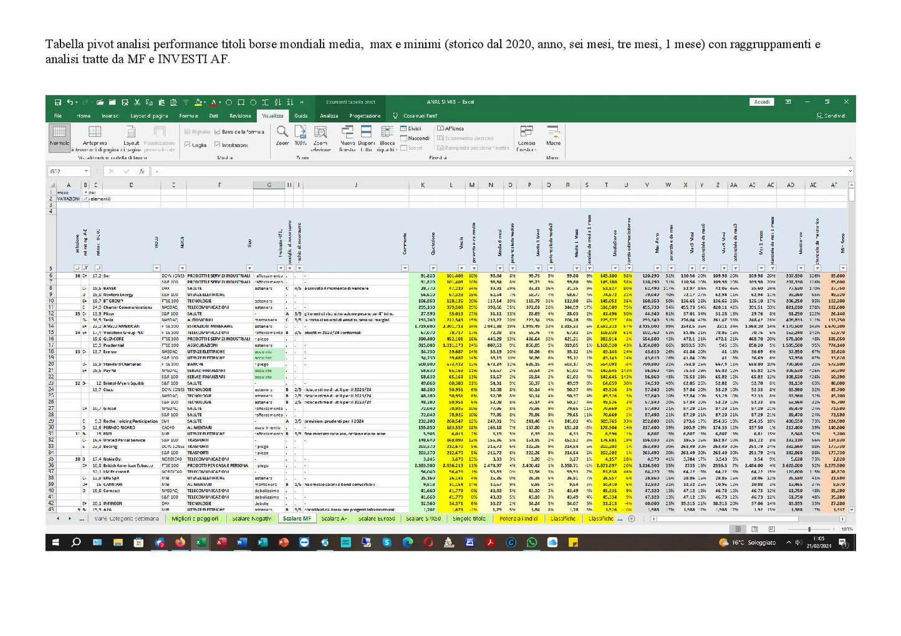This screenshot has width=901, height=636.
Task: Adjust the zoom slider in status bar
Action: pyautogui.click(x=809, y=529)
